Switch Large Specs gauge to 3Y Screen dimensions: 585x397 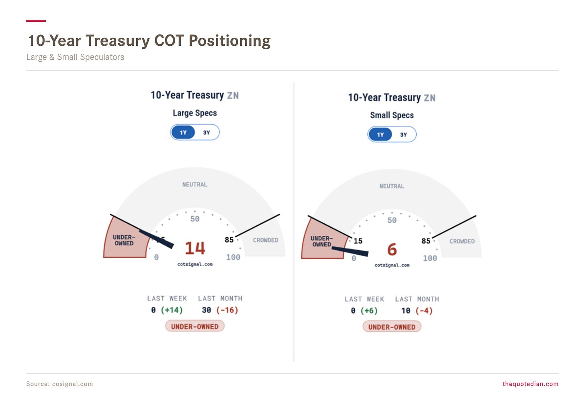[x=207, y=132]
